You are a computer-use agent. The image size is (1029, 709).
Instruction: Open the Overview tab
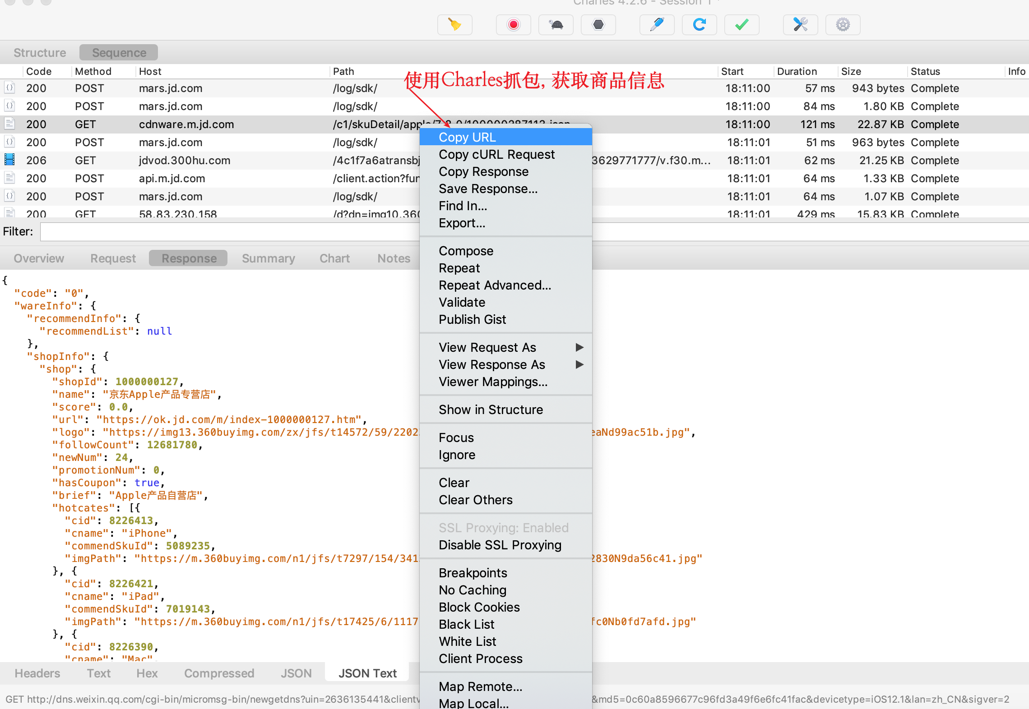tap(39, 258)
